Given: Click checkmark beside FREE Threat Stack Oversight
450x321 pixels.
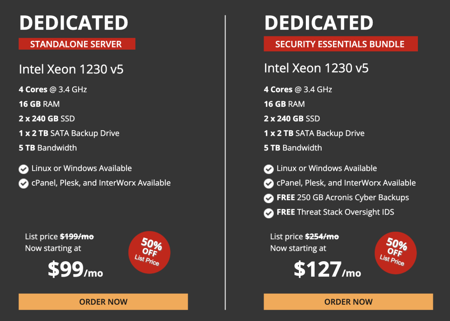Looking at the screenshot, I should [x=269, y=213].
